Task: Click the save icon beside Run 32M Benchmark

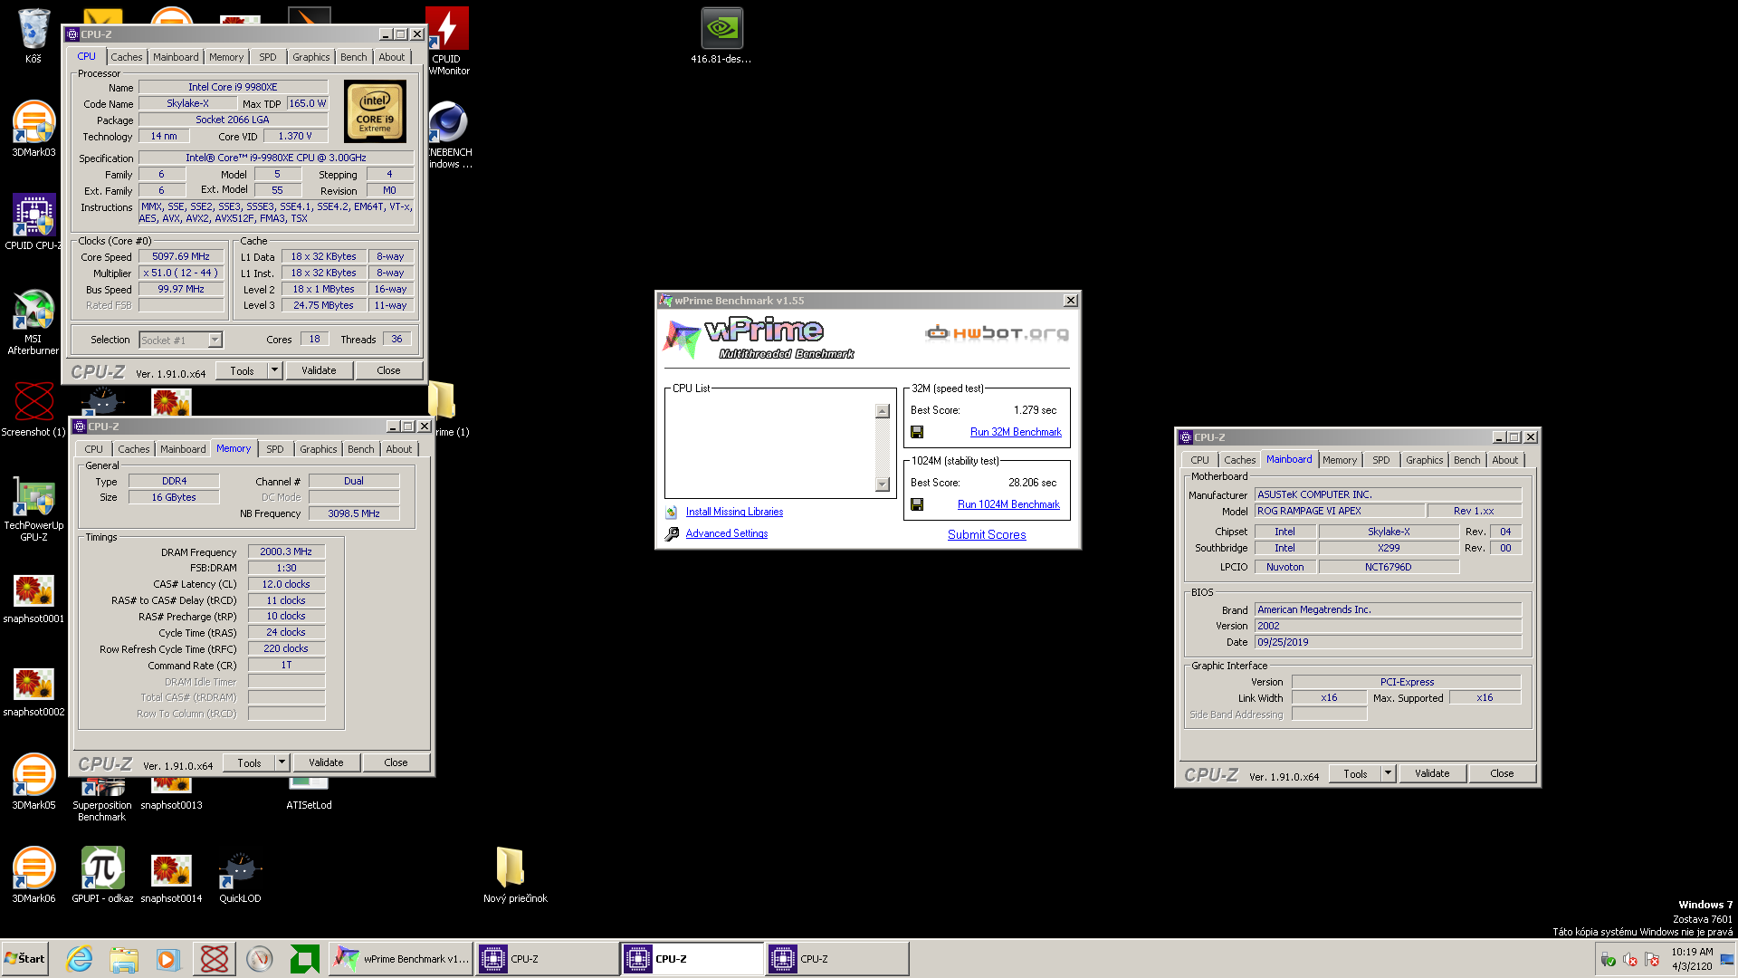Action: coord(917,432)
